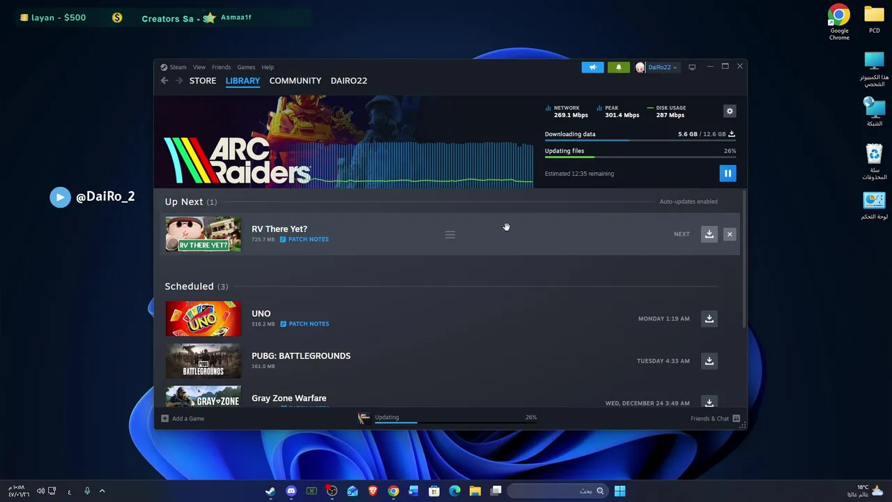Open RV There Yet? thumbnail
This screenshot has height=502, width=892.
[x=203, y=234]
